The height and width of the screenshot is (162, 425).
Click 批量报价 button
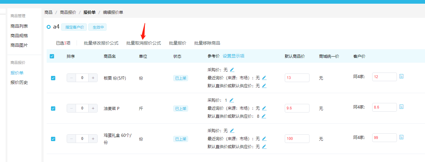178,43
